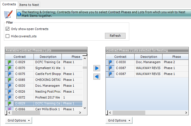Click the blue info icon in banner
Screen dimensions: 191x126
[19, 14]
